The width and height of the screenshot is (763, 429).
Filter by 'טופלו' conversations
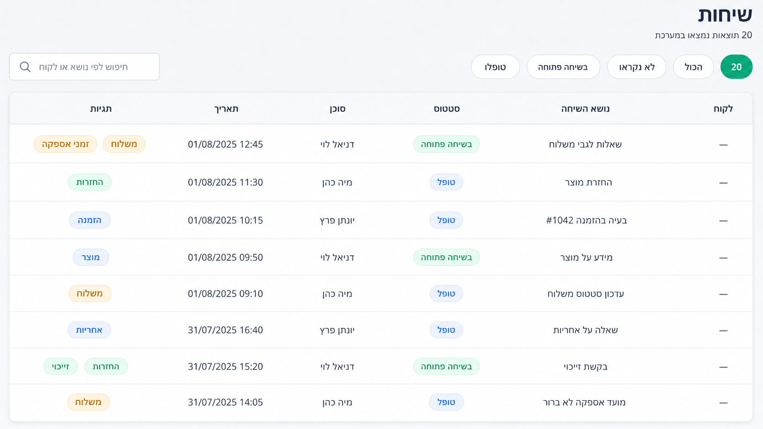[495, 67]
